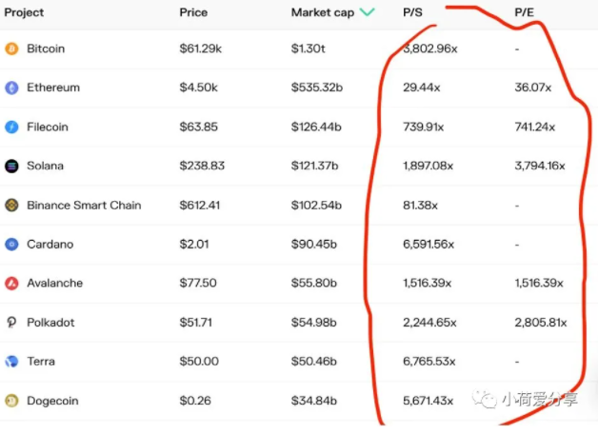Toggle Market cap sort arrow
The width and height of the screenshot is (598, 435).
[x=368, y=12]
